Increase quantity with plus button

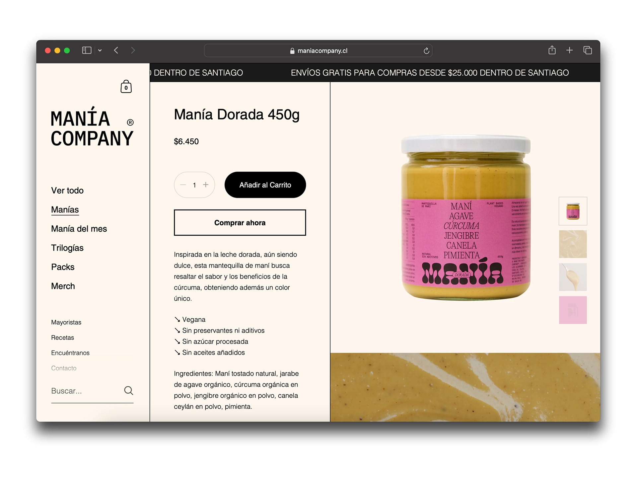(x=206, y=185)
